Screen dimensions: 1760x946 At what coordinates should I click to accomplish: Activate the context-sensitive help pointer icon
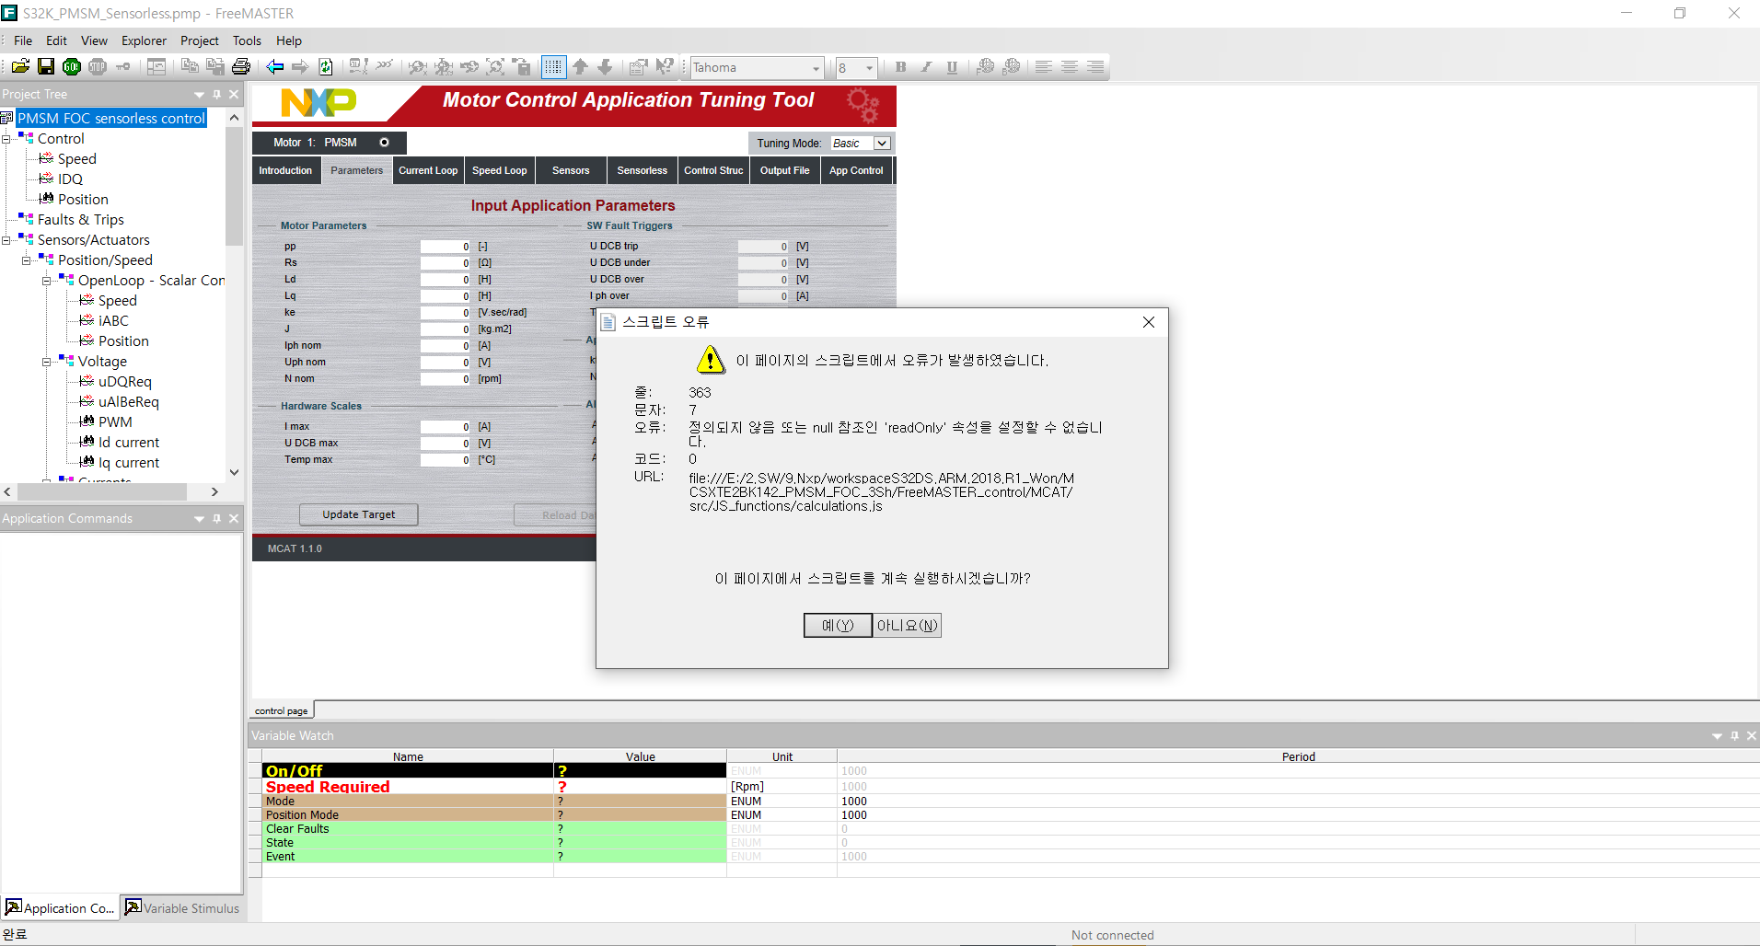666,66
